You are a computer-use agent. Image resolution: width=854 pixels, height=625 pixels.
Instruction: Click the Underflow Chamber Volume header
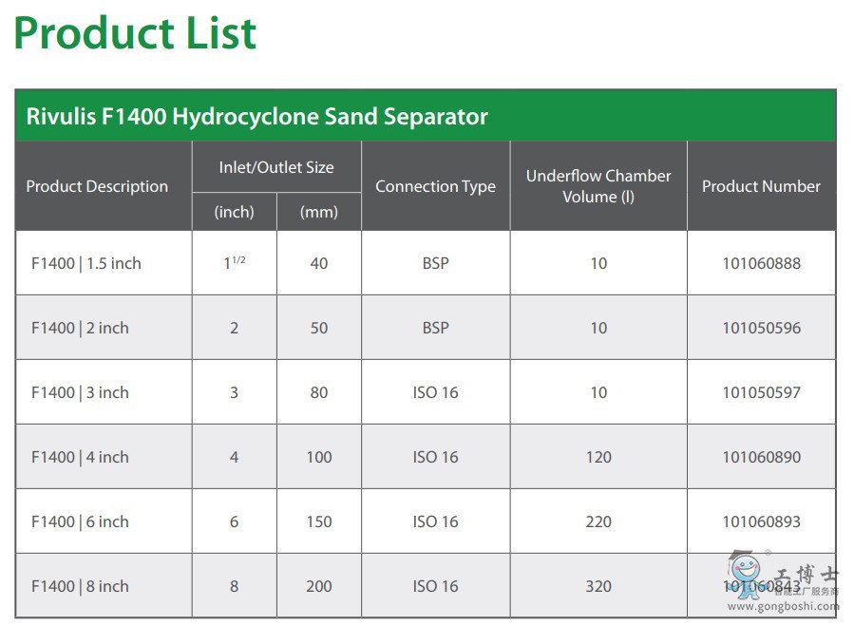[598, 186]
